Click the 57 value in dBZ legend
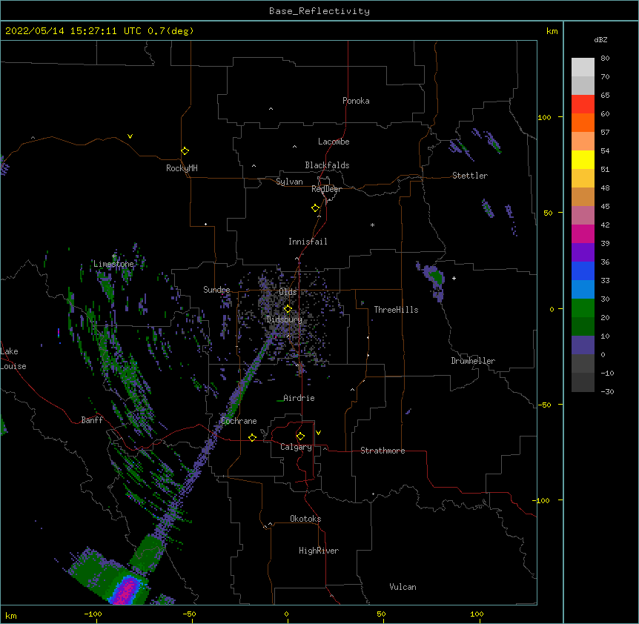 click(x=605, y=133)
